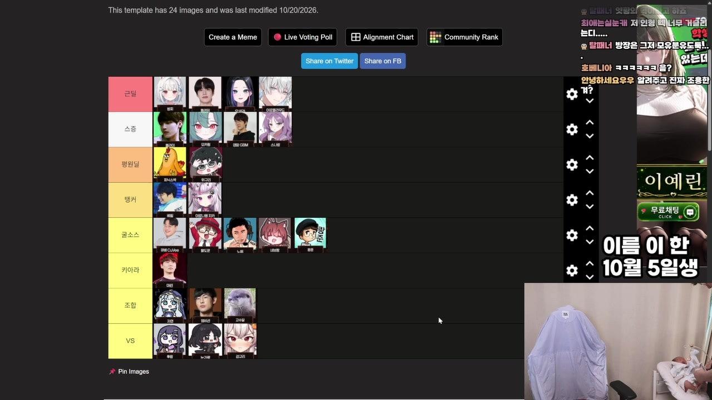
Task: Select the GBM-captioned image in 스증 row
Action: click(240, 129)
